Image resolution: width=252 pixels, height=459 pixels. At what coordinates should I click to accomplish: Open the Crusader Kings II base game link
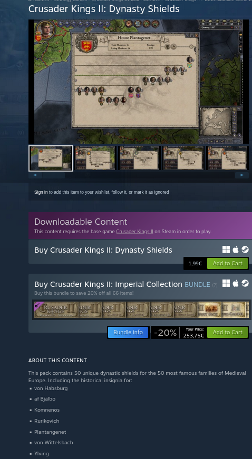coord(134,232)
